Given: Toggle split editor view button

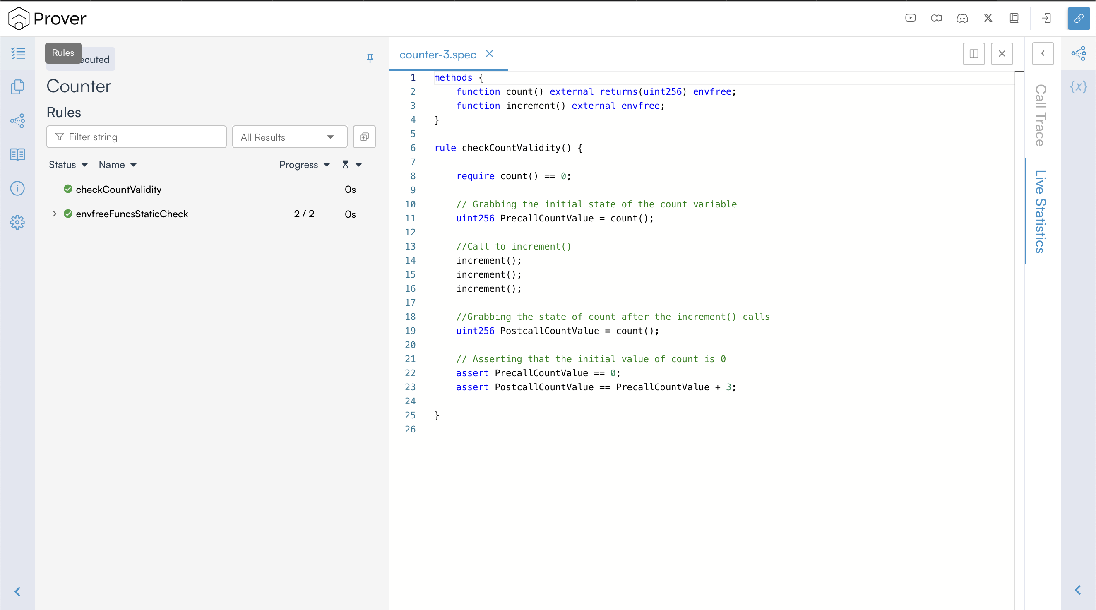Looking at the screenshot, I should pyautogui.click(x=973, y=54).
